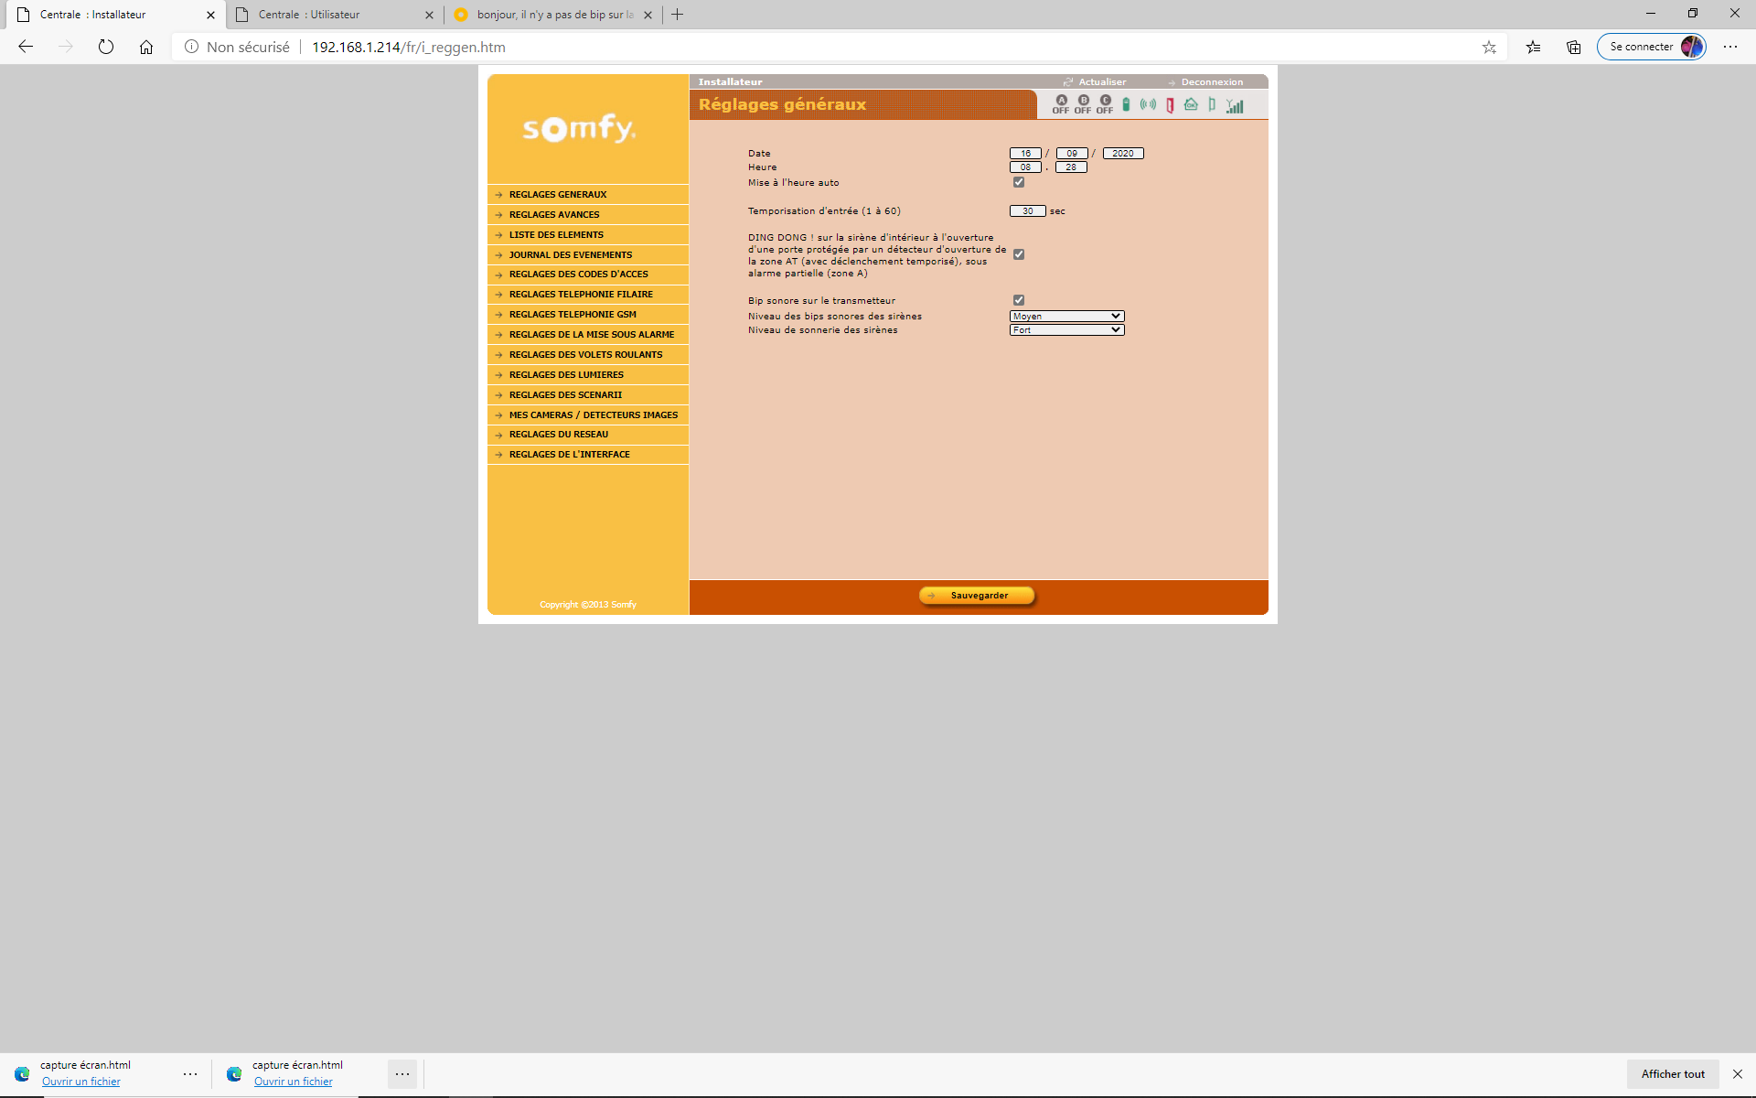Screen dimensions: 1756x1098
Task: Open the Niveau de sonnerie des sirènes dropdown
Action: 1066,330
